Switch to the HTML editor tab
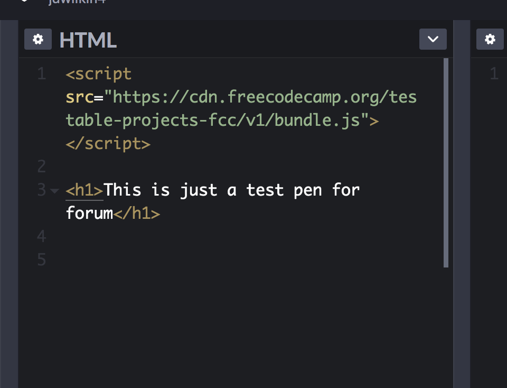The height and width of the screenshot is (388, 507). coord(88,39)
